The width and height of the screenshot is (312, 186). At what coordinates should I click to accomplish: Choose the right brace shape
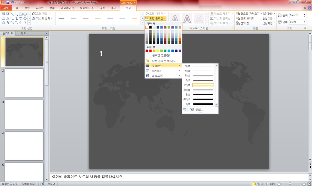tap(25, 23)
